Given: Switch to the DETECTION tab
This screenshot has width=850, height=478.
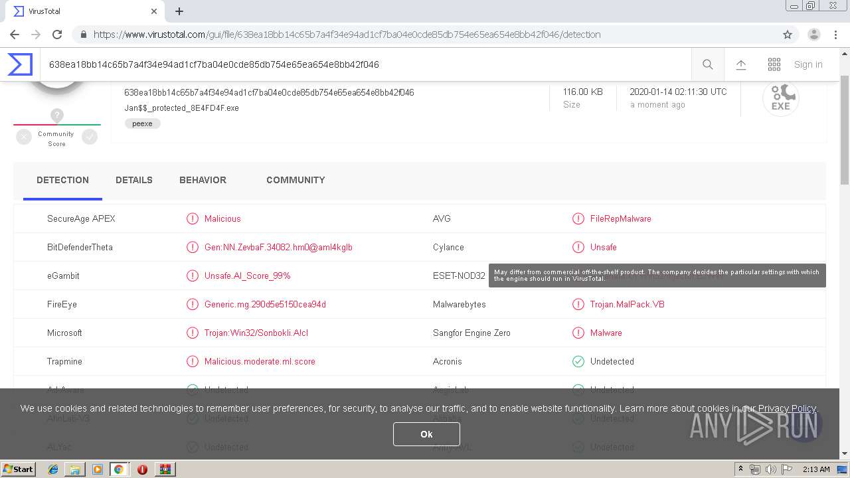Looking at the screenshot, I should pyautogui.click(x=62, y=180).
